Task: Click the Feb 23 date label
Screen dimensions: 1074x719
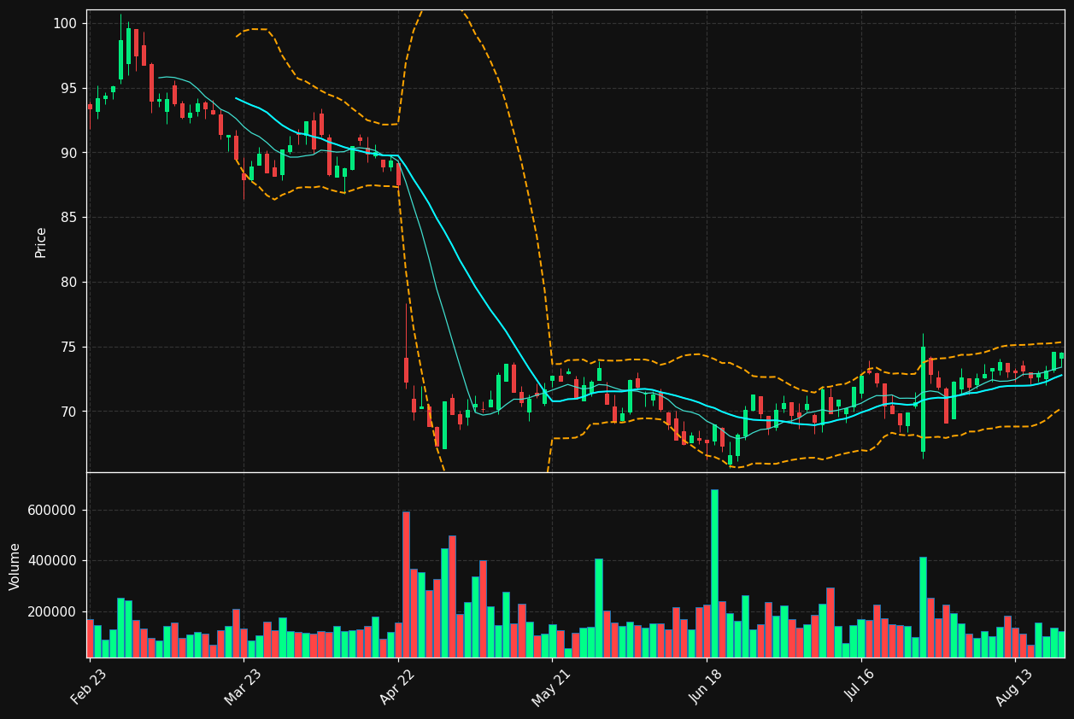Action: 89,687
